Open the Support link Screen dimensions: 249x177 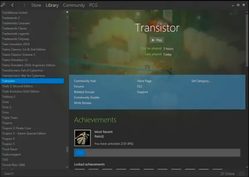(x=142, y=92)
